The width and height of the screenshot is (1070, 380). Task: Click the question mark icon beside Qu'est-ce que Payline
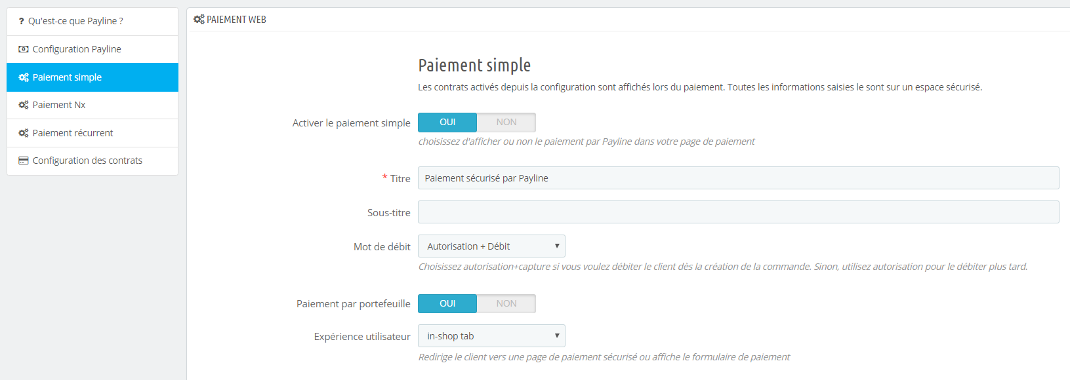pos(21,21)
